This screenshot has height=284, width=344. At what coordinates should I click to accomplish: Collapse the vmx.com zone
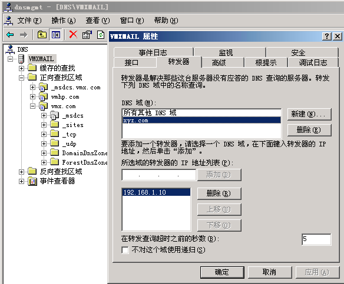click(32, 106)
